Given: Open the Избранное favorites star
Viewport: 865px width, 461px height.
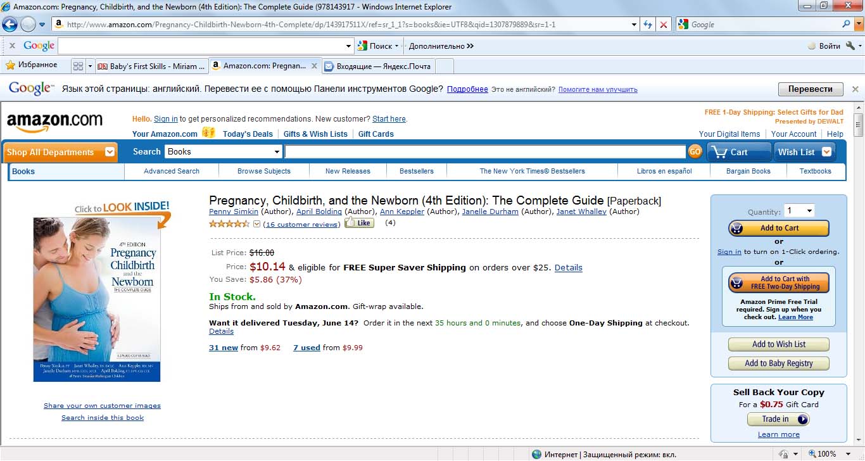Looking at the screenshot, I should (32, 65).
